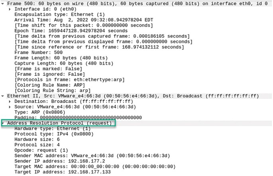Select Opcode: request (1) row
This screenshot has height=176, width=273.
(41, 150)
